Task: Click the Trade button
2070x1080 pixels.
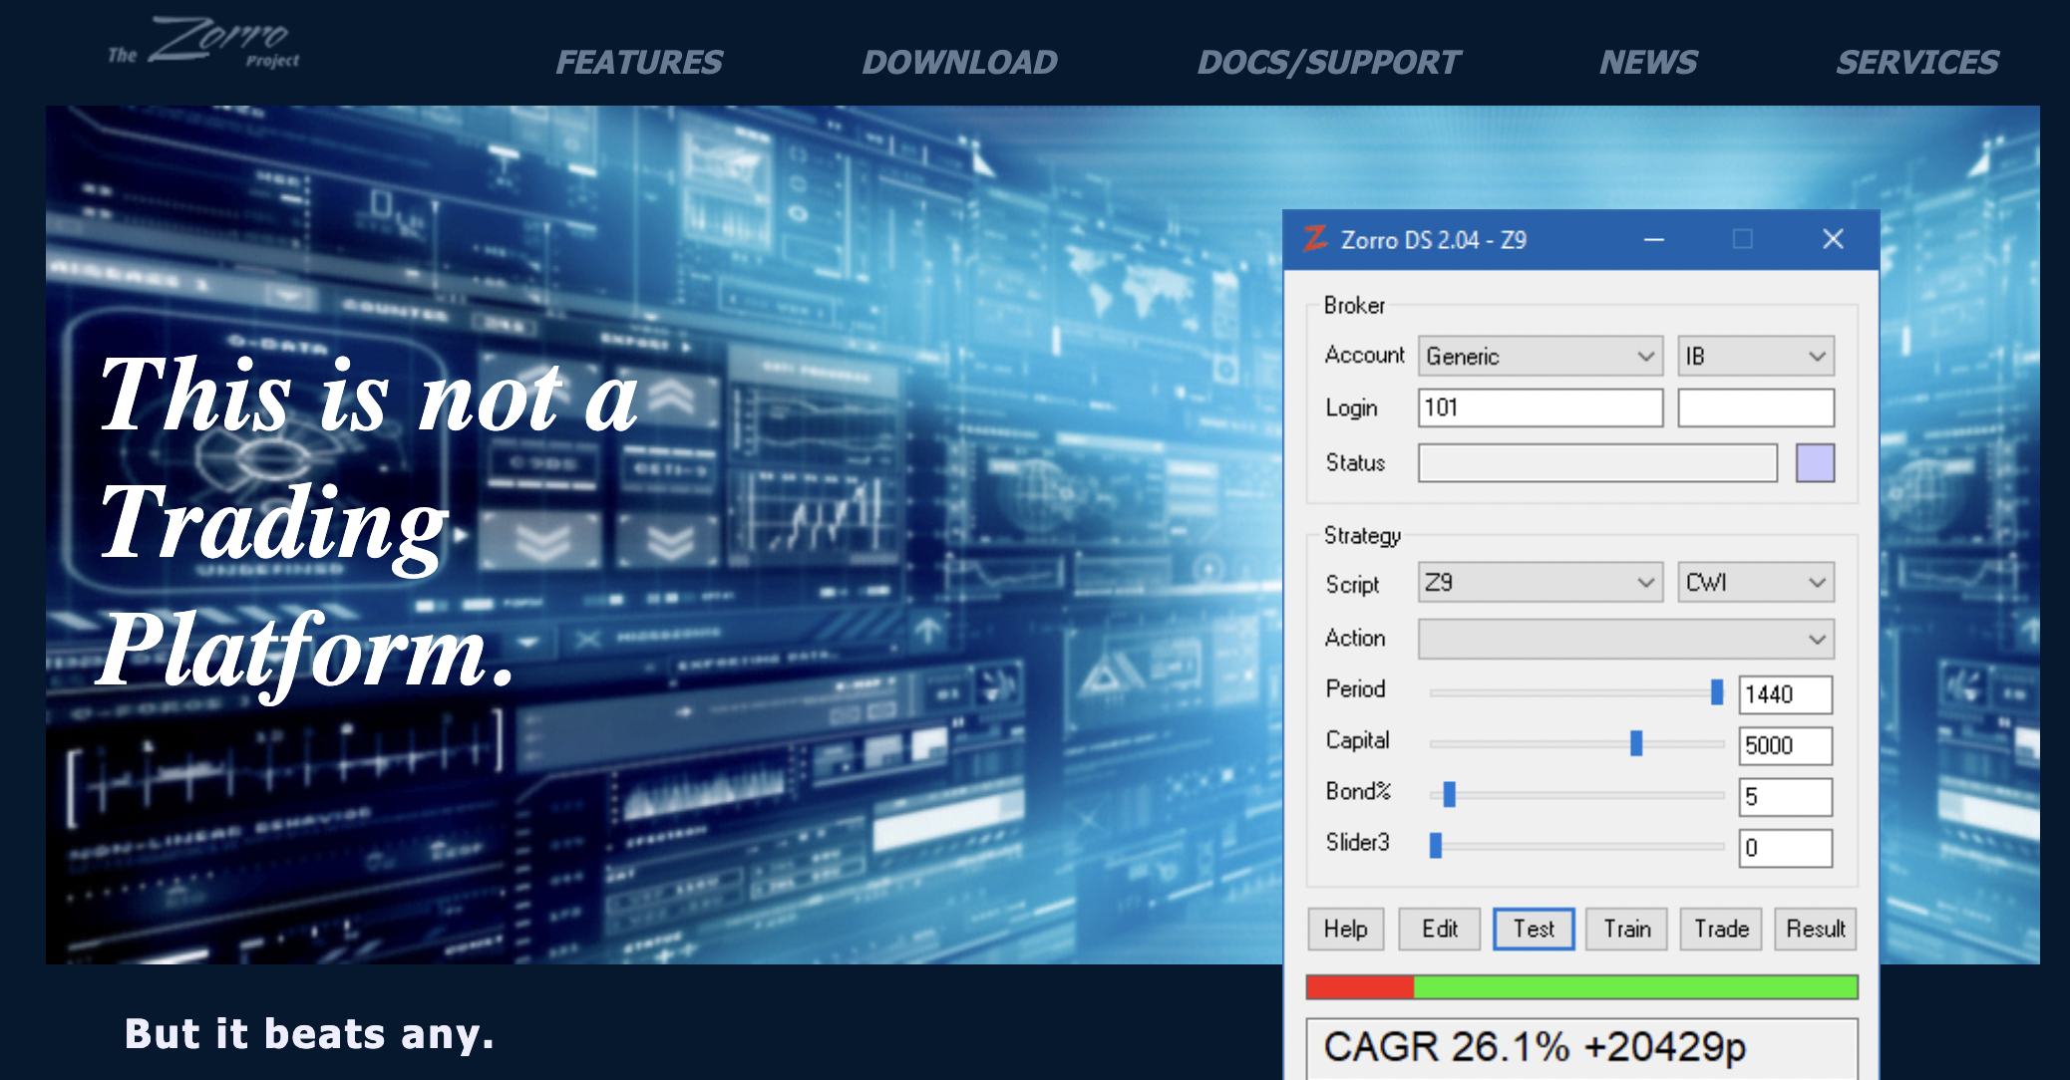Action: pos(1721,929)
